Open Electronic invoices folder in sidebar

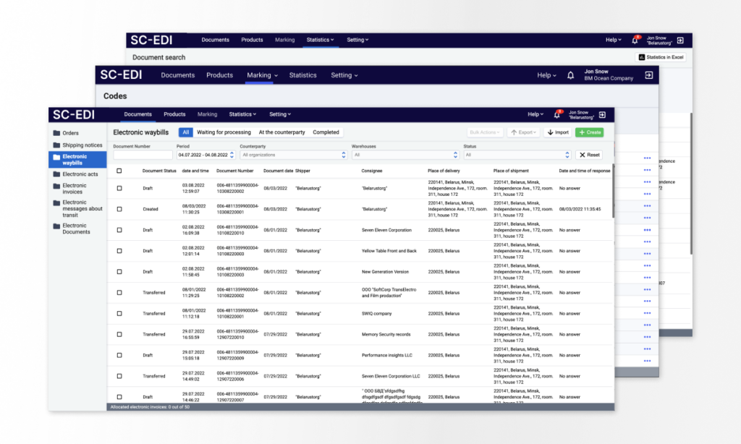click(74, 189)
